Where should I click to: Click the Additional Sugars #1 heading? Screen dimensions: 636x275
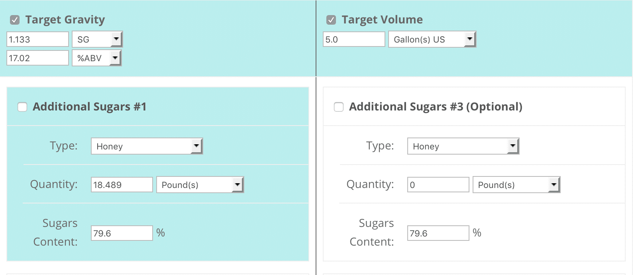click(x=90, y=107)
